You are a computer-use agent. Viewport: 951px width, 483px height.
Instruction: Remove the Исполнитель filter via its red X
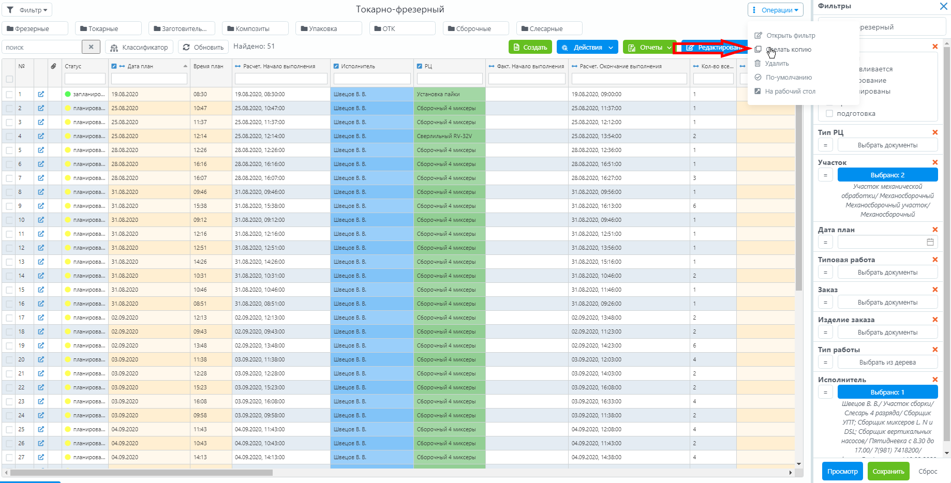935,380
